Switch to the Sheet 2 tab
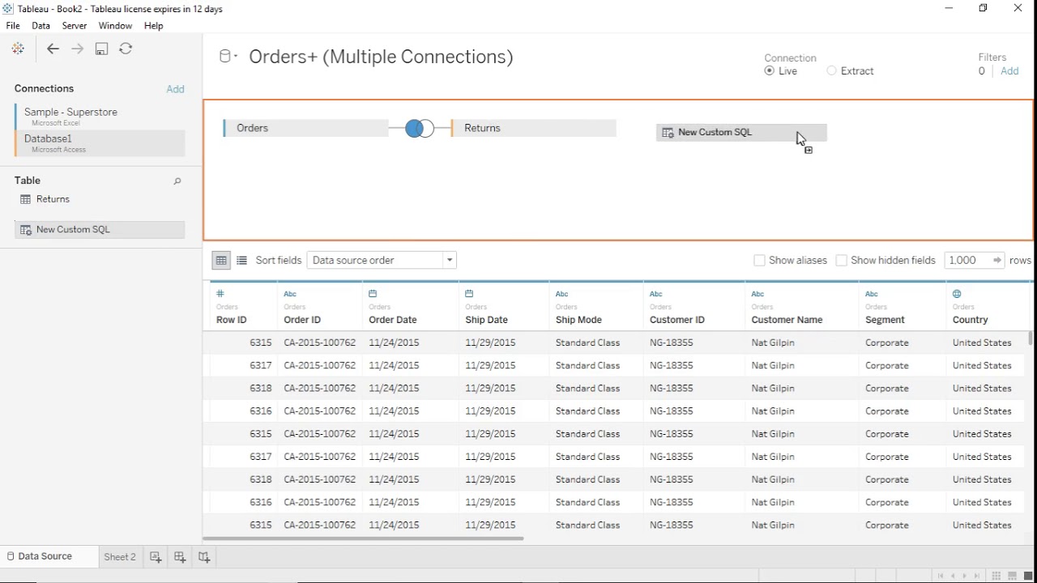 [x=120, y=557]
